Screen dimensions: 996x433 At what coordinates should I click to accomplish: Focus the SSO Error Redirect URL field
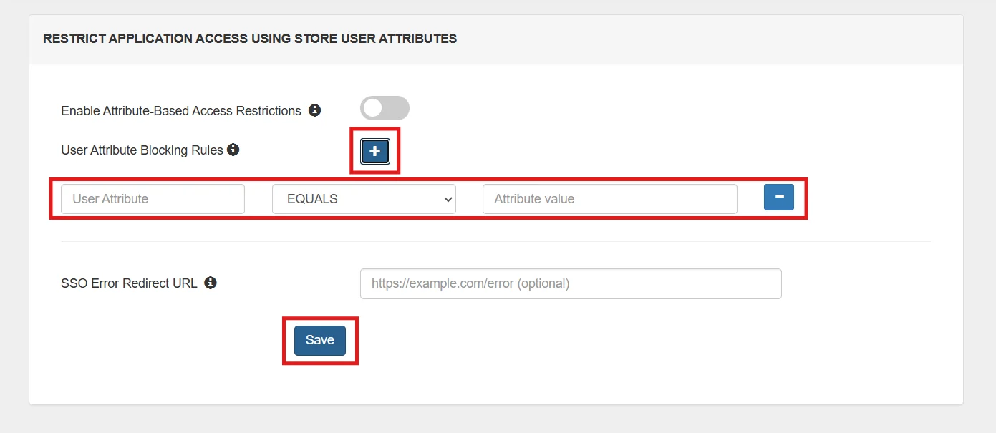(x=571, y=283)
